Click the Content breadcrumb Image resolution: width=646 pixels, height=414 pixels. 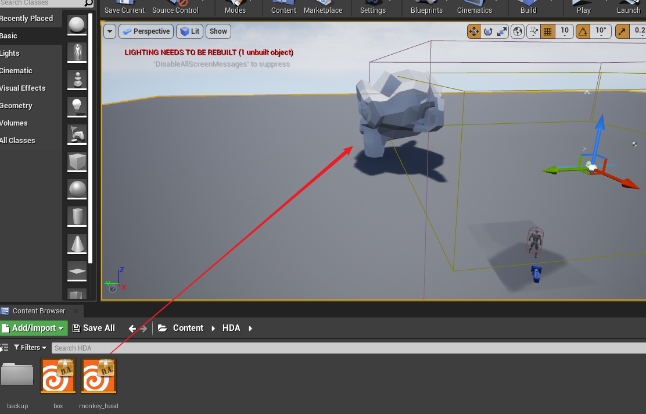pyautogui.click(x=188, y=328)
